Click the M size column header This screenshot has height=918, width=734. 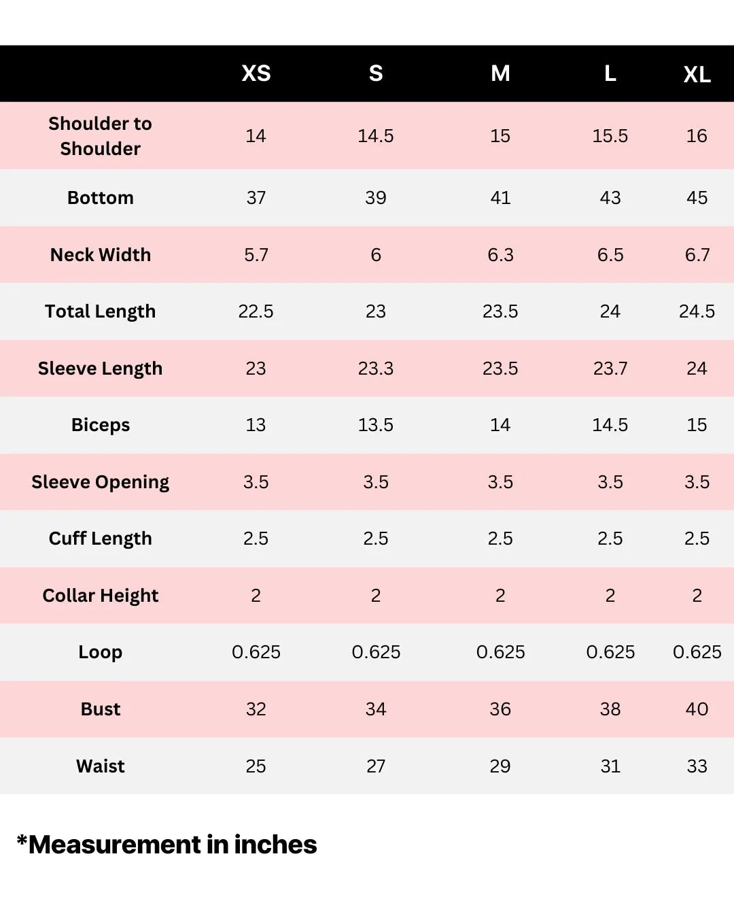500,73
